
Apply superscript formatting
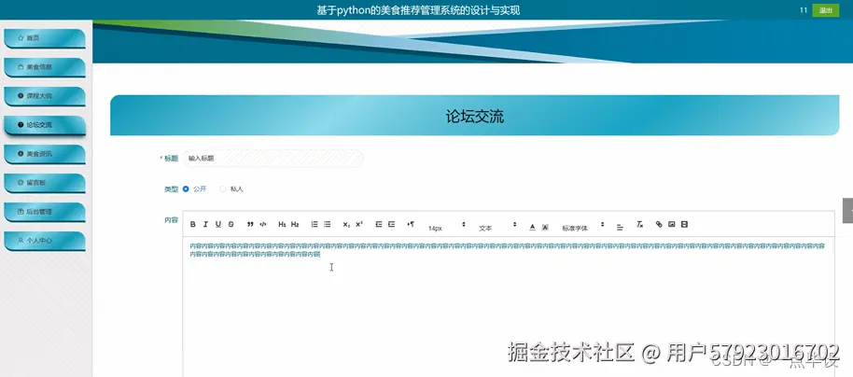point(359,224)
